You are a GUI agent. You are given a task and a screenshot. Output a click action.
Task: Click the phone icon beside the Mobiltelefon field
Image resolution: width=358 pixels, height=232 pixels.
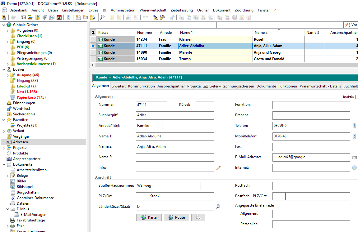(354, 136)
